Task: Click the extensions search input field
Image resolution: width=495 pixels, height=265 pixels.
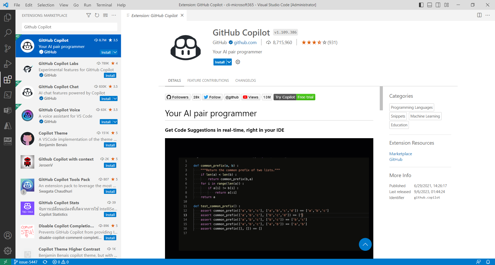Action: (70, 27)
